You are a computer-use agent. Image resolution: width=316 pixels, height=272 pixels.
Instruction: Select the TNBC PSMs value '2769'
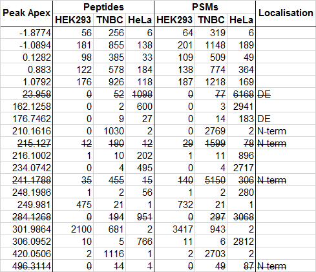pyautogui.click(x=211, y=131)
